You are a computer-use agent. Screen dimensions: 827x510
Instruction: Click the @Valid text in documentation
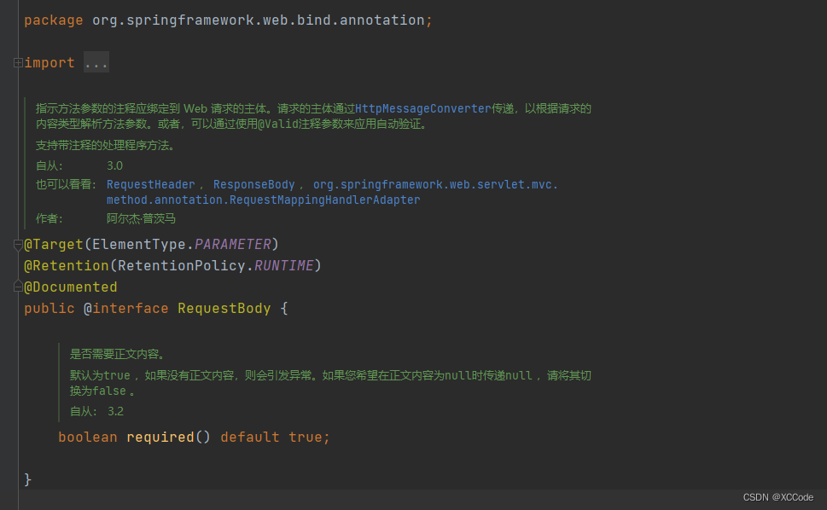tap(278, 125)
